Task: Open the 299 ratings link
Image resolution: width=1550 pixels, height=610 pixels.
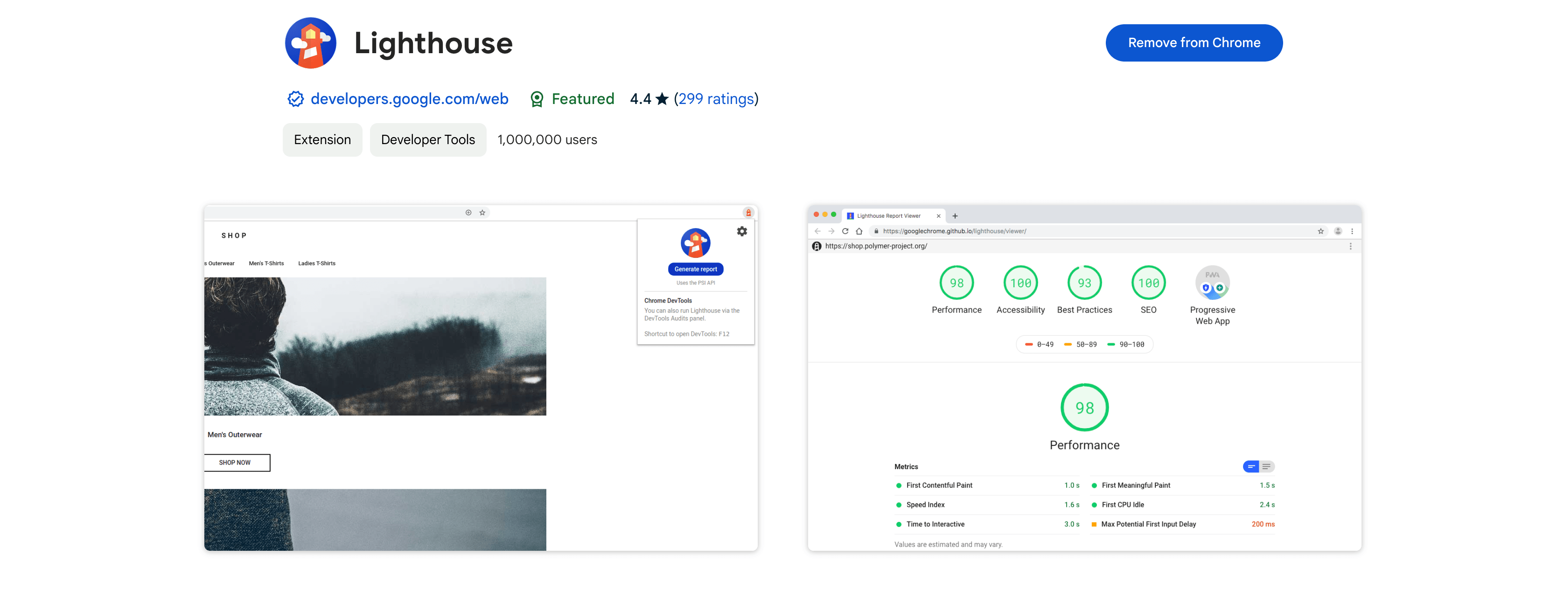Action: point(716,99)
